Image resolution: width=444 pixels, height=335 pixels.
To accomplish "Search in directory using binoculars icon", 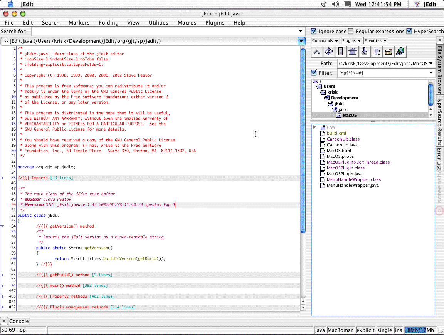I will 400,52.
